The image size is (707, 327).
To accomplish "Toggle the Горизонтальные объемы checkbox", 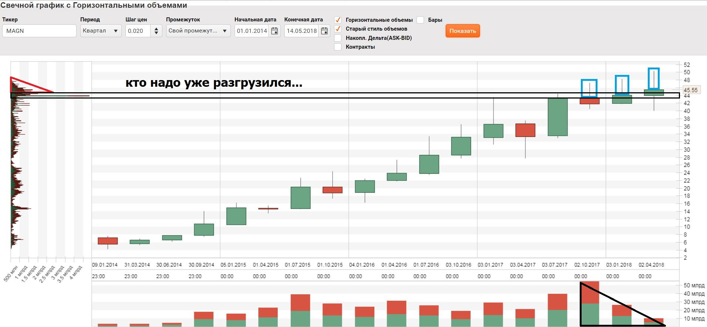I will (x=338, y=20).
